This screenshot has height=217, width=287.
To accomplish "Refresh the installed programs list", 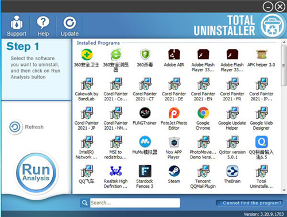I will tap(26, 127).
